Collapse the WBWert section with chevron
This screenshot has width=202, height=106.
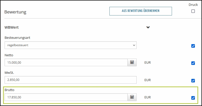148,27
